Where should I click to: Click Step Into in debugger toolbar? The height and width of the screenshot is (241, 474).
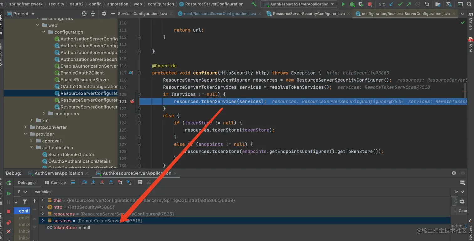(x=93, y=182)
